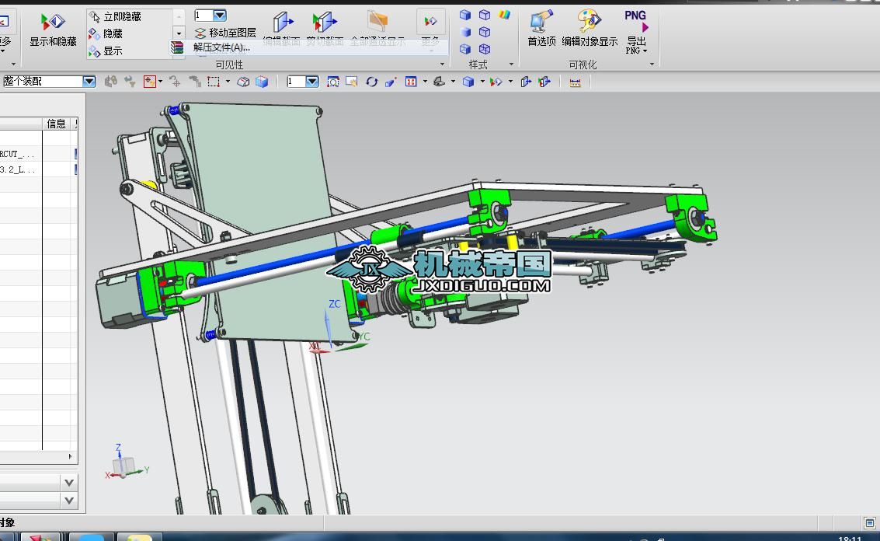Open the 可见性 group options menu

[443, 65]
